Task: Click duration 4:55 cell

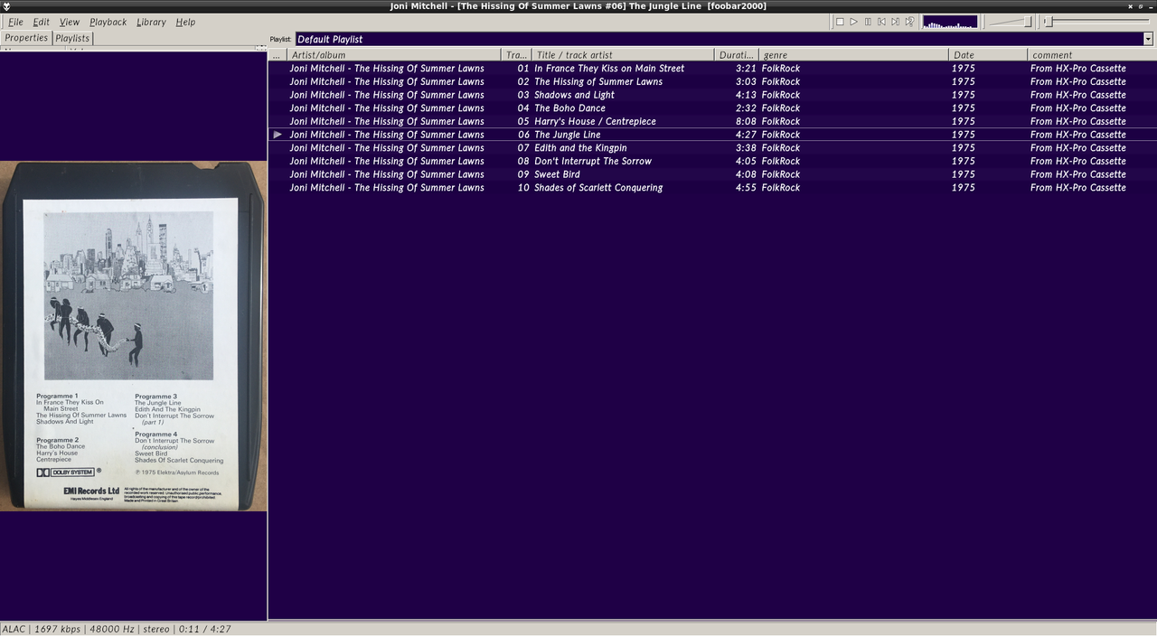Action: [x=746, y=187]
